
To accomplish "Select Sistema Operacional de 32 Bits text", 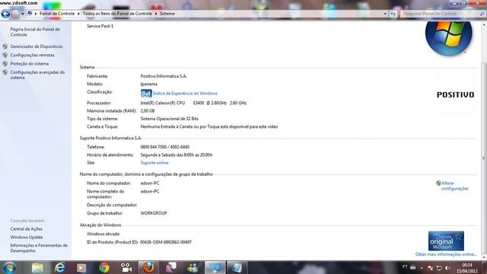I will point(169,119).
